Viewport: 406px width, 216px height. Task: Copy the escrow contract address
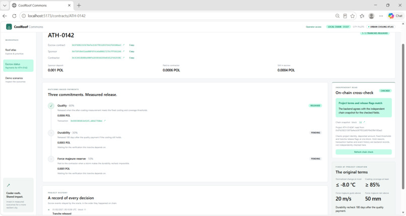131,45
